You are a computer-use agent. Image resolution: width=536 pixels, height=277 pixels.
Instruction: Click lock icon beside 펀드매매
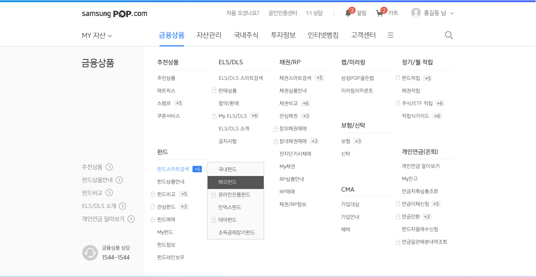coord(153,220)
